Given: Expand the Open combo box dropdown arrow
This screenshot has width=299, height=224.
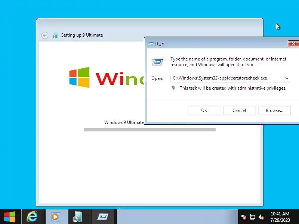Looking at the screenshot, I should click(287, 78).
